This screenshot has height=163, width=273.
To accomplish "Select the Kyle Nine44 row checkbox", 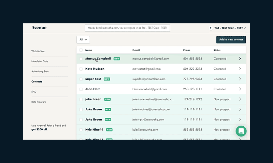I will click(x=81, y=130).
